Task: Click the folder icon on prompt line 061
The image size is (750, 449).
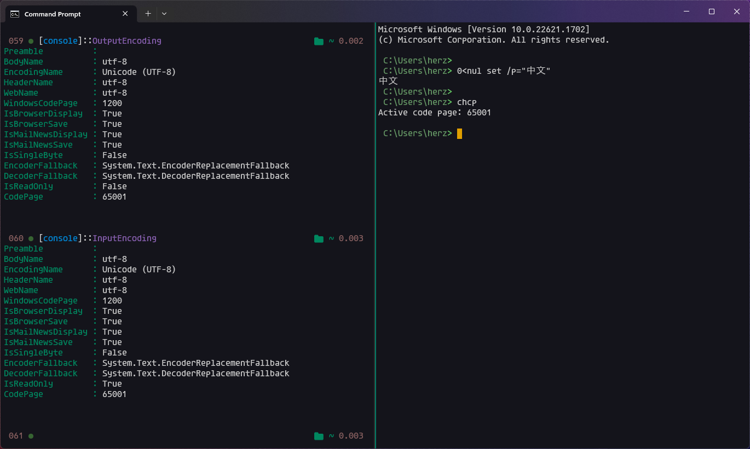Action: (319, 435)
